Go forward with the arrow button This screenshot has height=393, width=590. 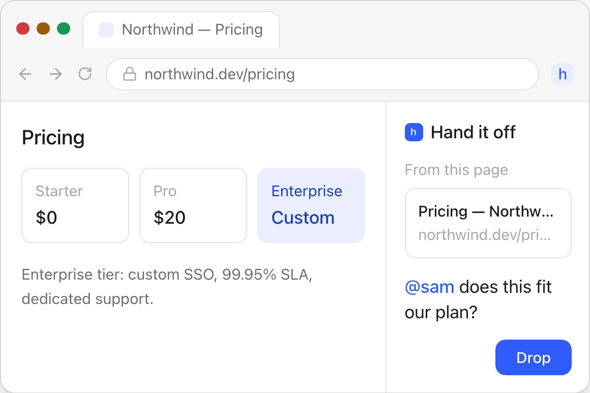55,74
